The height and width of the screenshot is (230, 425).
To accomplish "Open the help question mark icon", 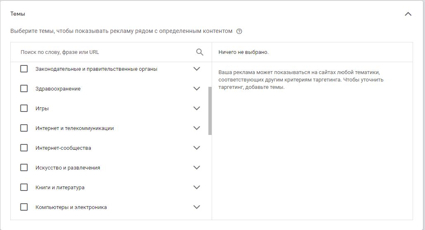I will coord(239,31).
